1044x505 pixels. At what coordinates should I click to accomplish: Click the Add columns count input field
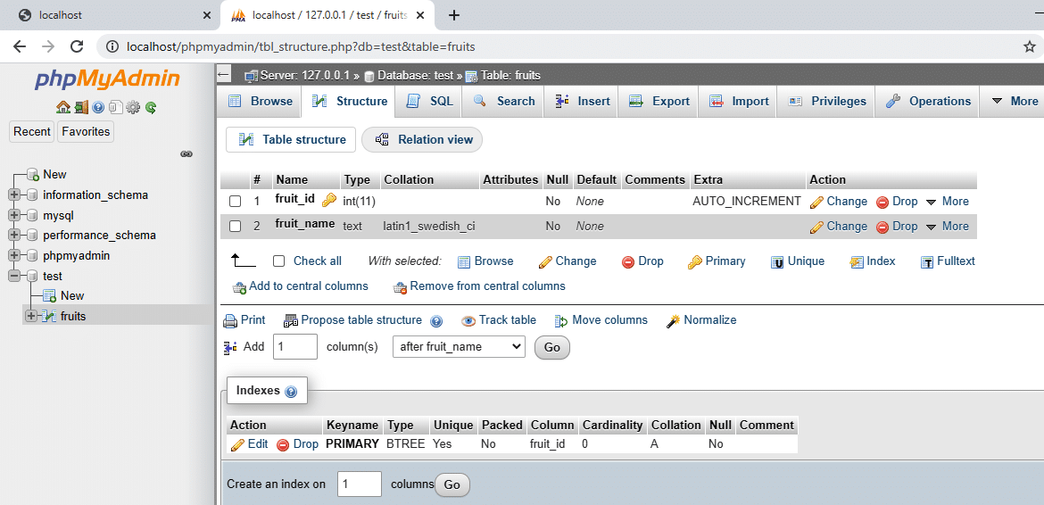pyautogui.click(x=294, y=347)
